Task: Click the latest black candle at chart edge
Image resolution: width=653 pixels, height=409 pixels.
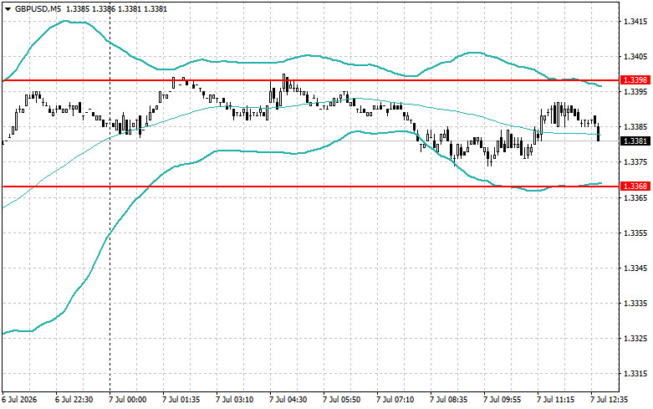Action: 599,132
